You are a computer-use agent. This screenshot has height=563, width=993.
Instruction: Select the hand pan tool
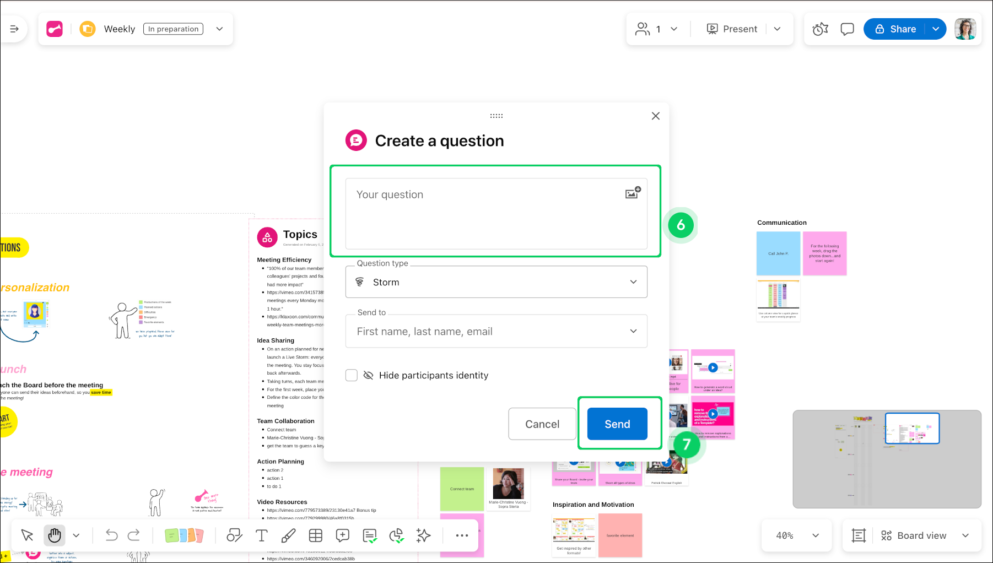[55, 535]
